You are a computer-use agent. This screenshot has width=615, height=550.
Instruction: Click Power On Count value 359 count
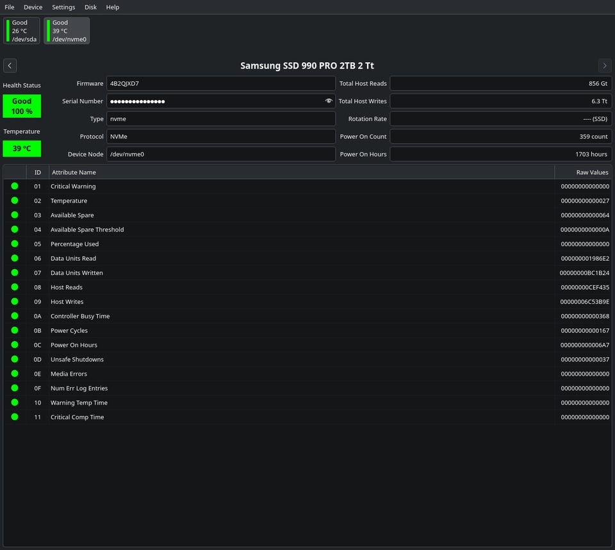pos(501,137)
